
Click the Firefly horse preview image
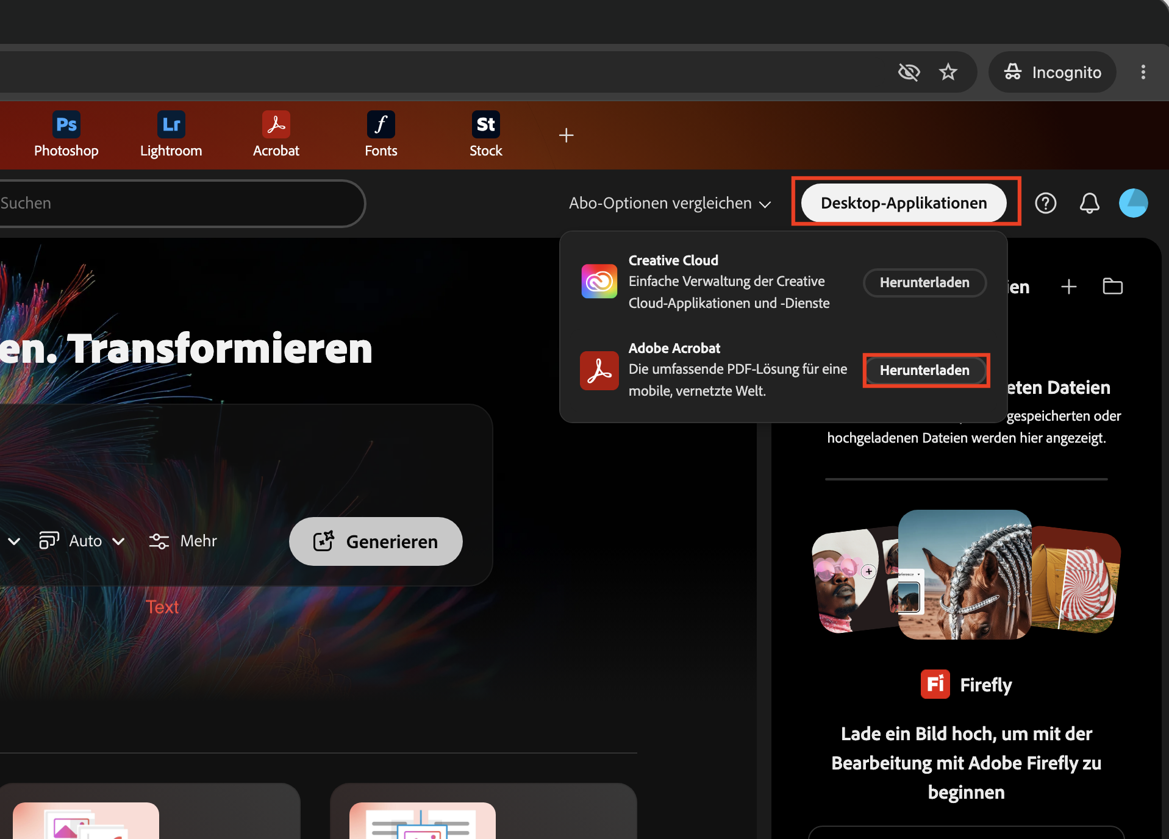coord(965,574)
